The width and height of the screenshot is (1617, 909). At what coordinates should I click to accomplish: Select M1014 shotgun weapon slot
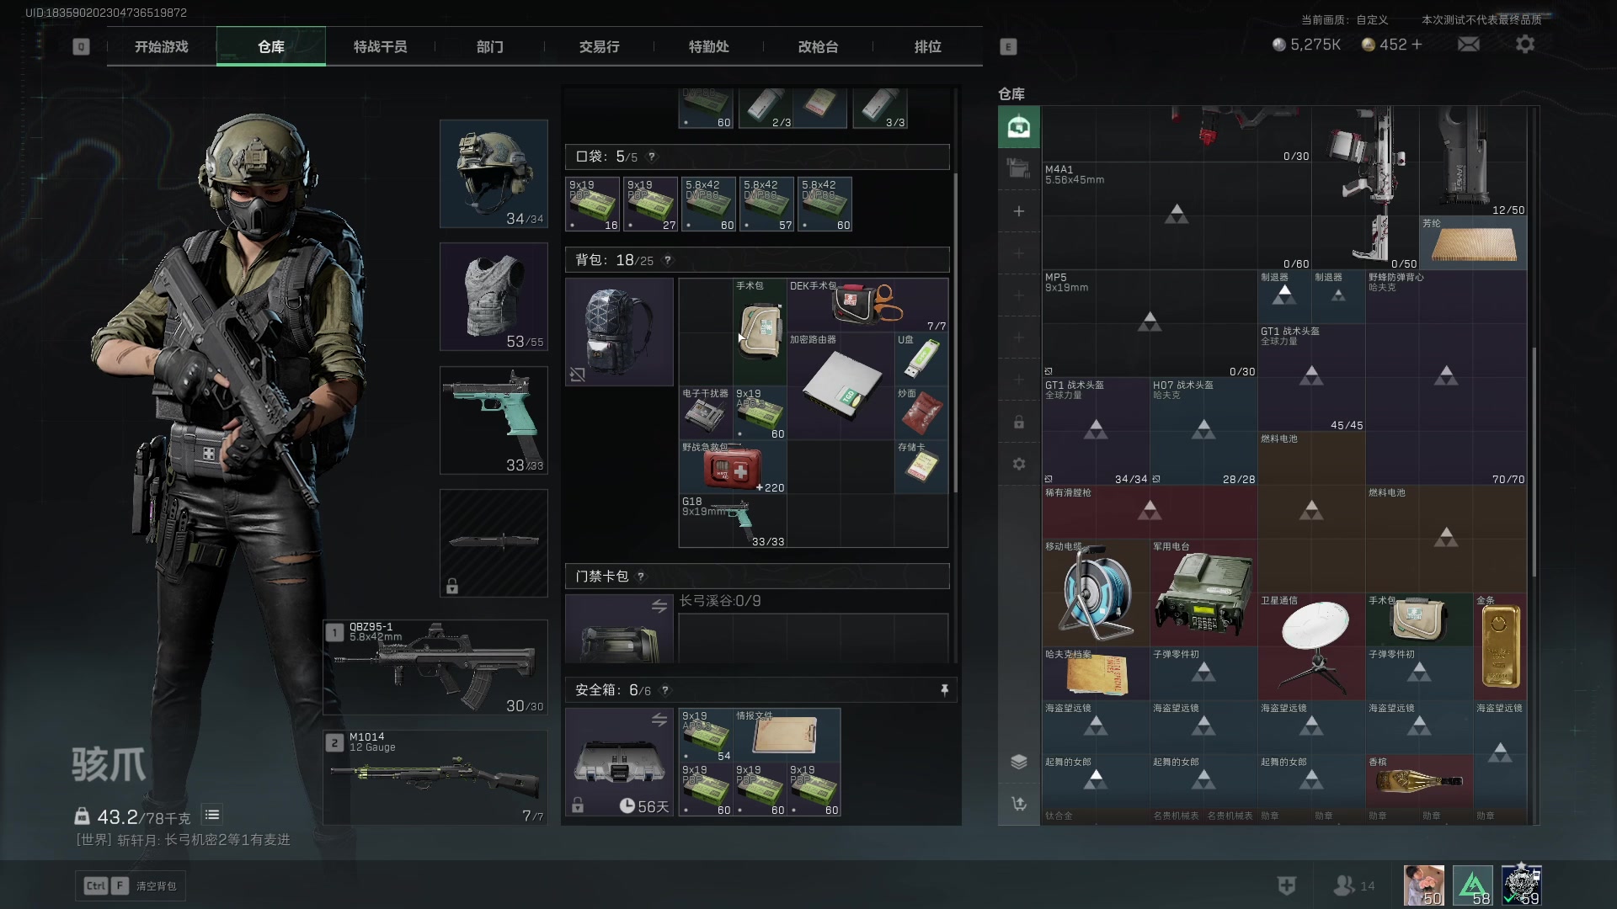point(435,778)
